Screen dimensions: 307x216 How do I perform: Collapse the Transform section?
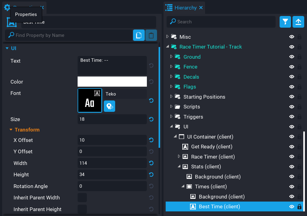click(11, 130)
